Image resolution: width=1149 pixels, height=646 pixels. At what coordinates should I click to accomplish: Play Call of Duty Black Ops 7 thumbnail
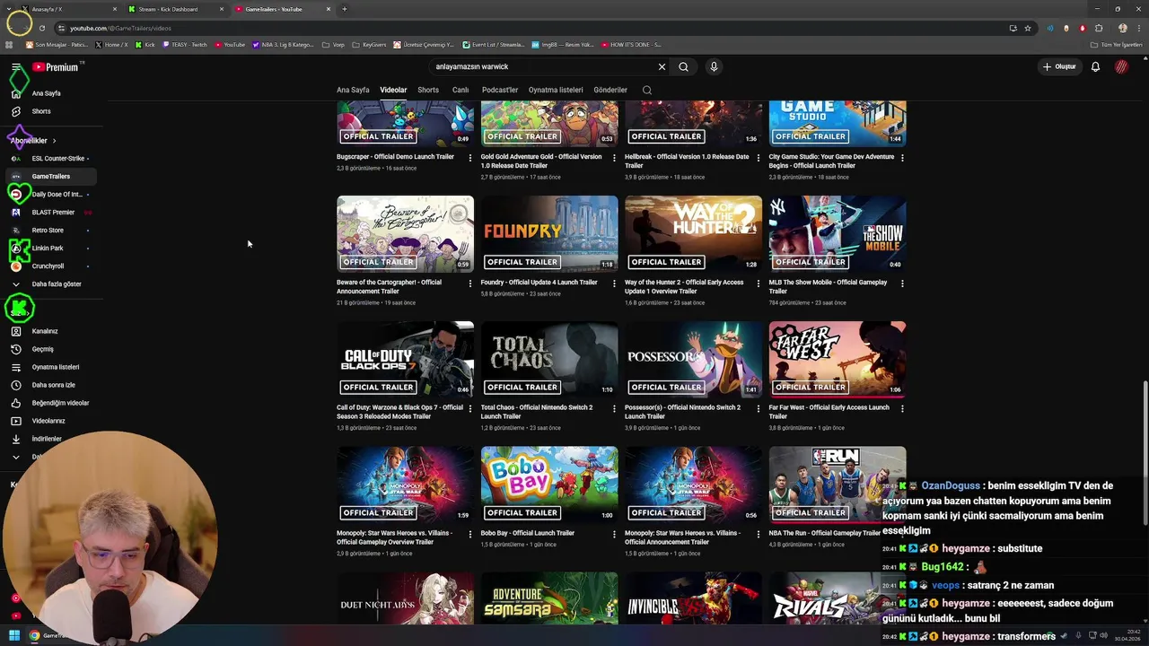point(405,359)
